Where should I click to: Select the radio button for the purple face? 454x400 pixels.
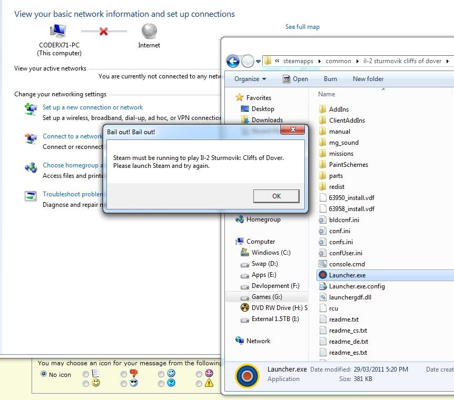coord(199,374)
